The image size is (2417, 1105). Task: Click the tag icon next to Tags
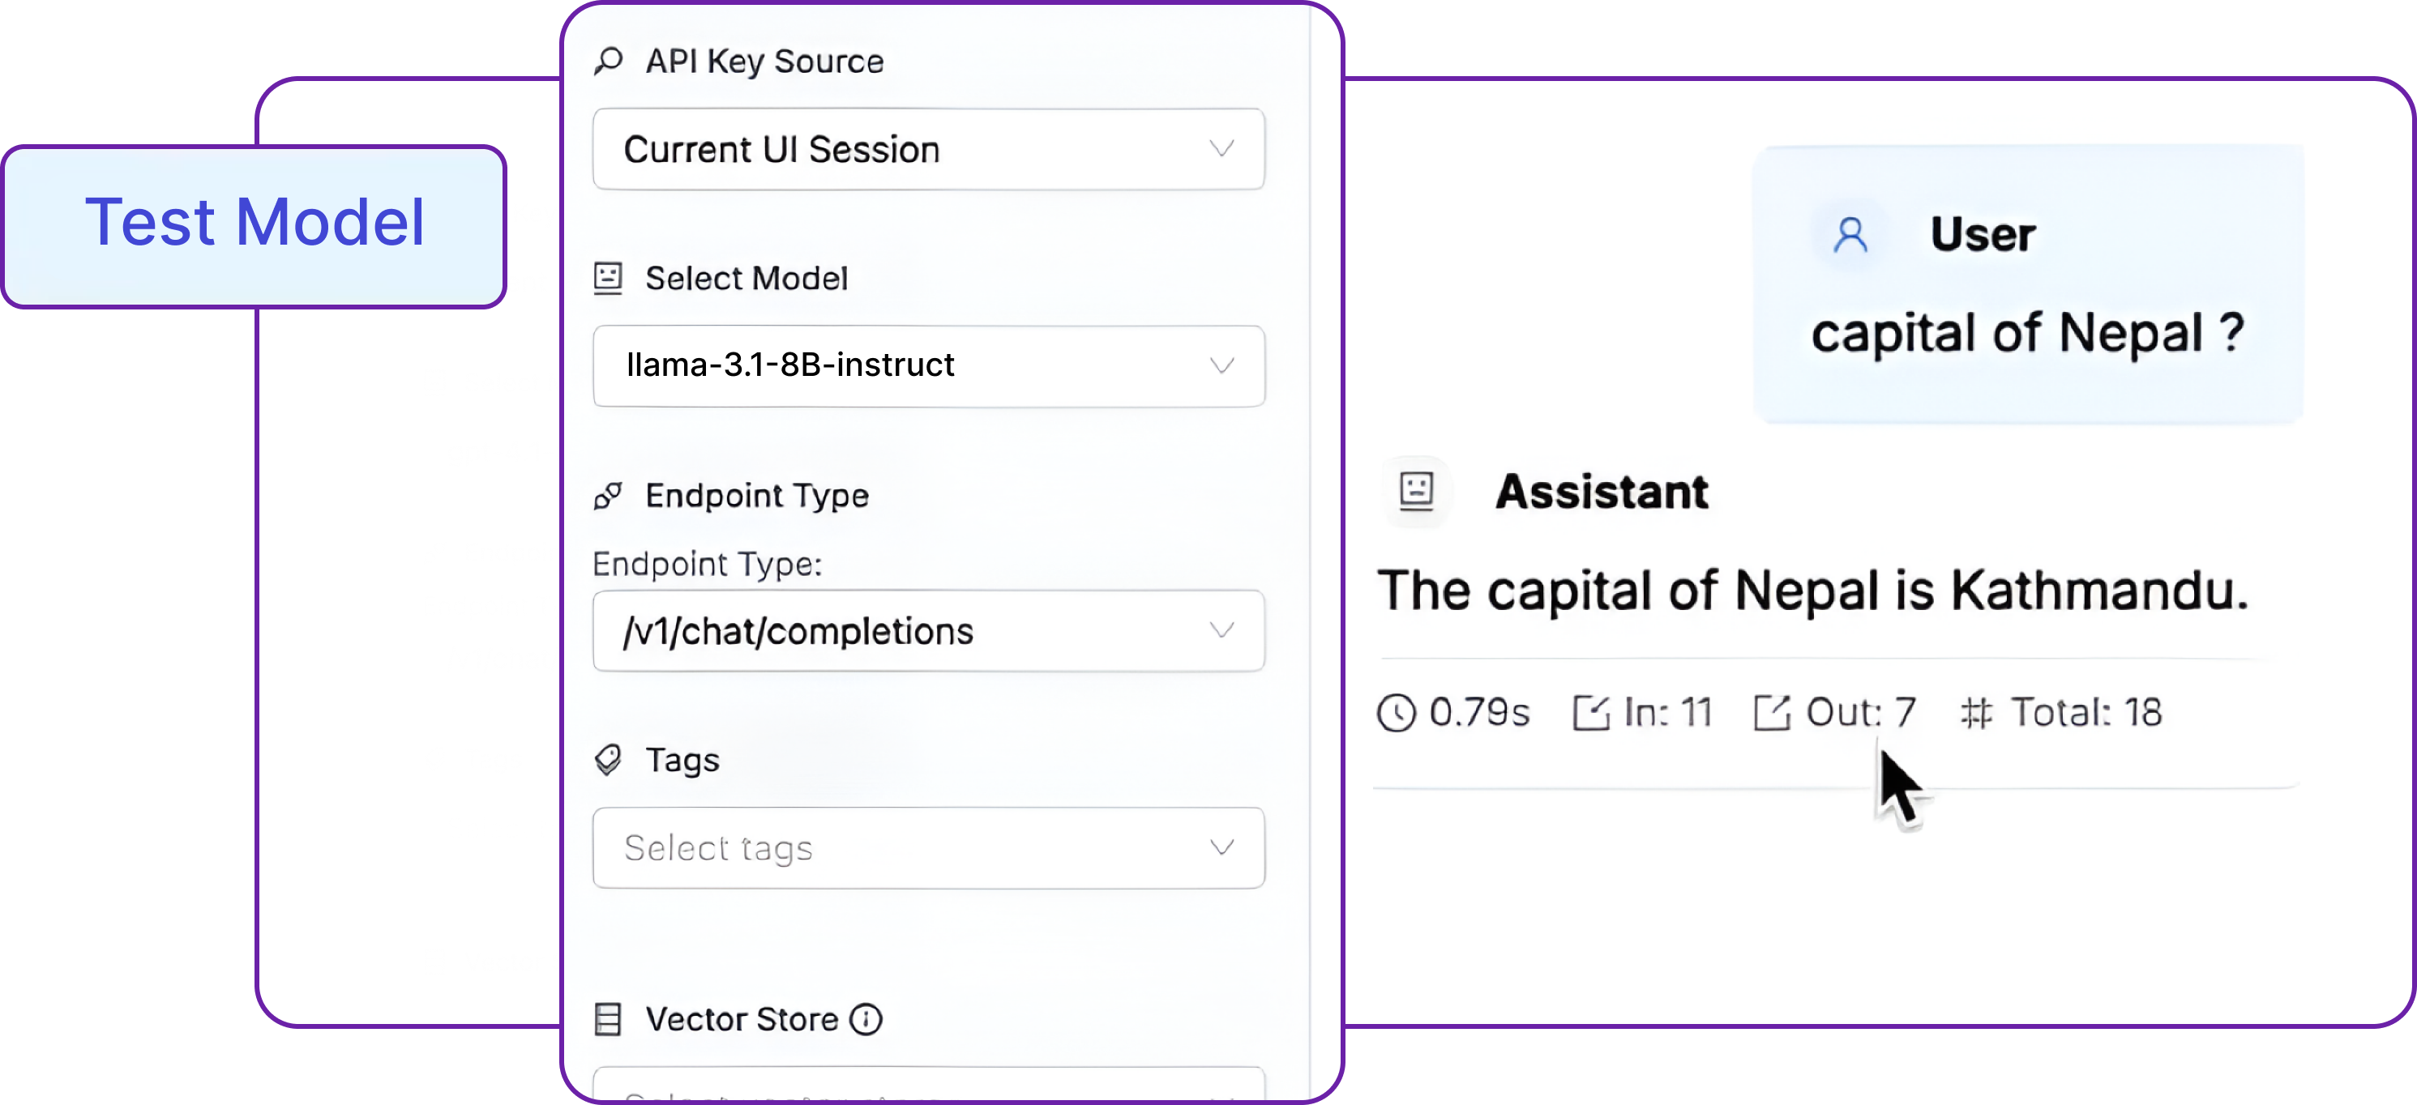pyautogui.click(x=610, y=760)
